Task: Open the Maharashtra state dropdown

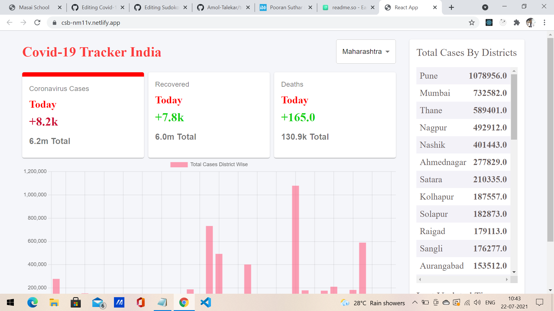Action: click(366, 52)
